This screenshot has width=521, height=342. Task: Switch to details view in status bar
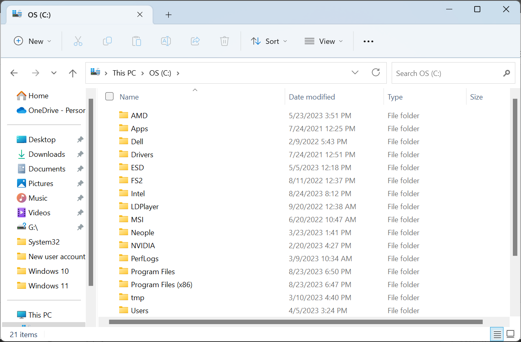pyautogui.click(x=497, y=335)
